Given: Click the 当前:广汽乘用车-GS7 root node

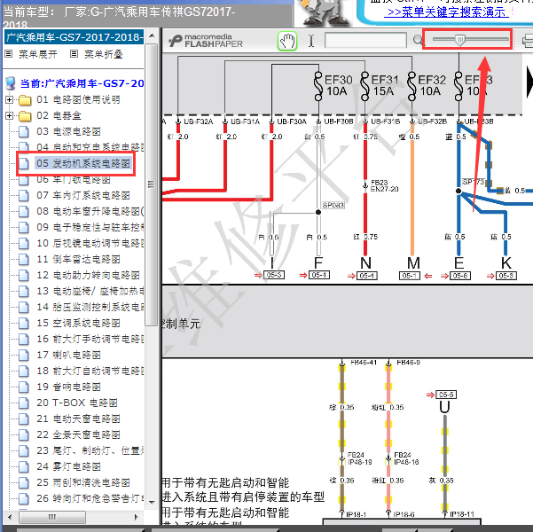Looking at the screenshot, I should [x=82, y=83].
